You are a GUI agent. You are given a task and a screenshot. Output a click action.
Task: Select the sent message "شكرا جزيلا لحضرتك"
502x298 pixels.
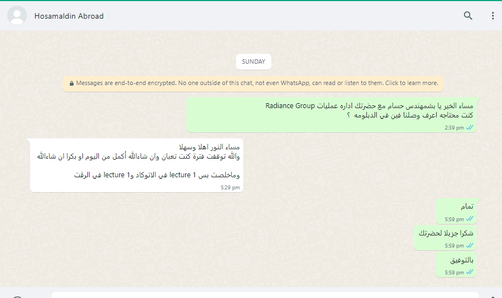click(445, 238)
